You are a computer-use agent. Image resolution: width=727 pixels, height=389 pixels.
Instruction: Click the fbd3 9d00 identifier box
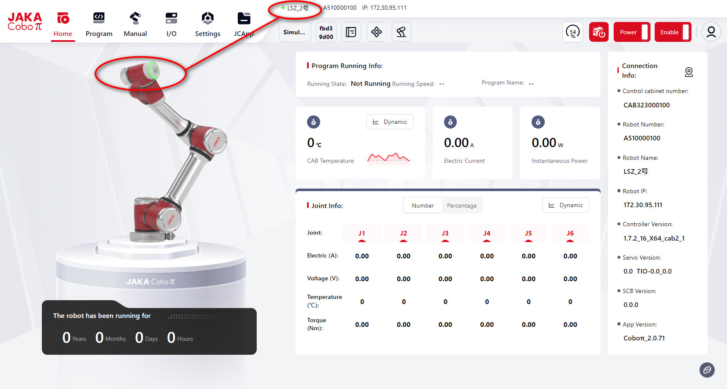(326, 32)
